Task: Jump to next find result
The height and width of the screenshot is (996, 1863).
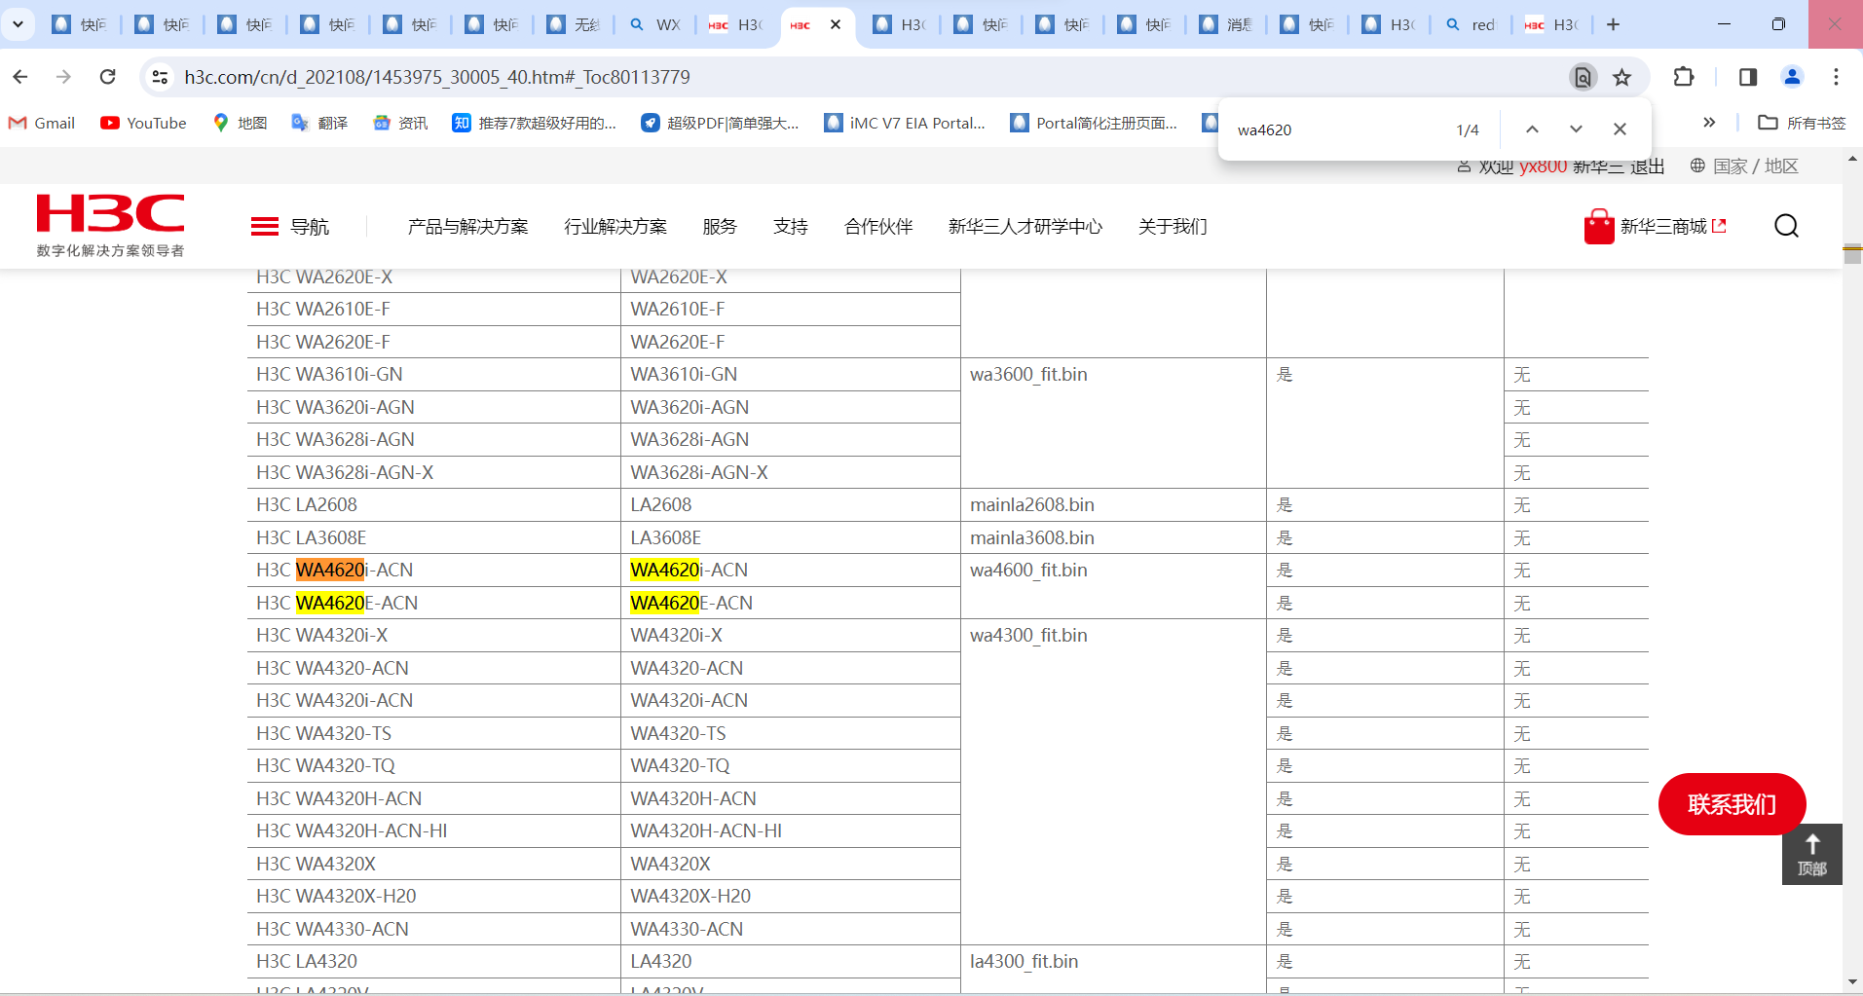Action: pyautogui.click(x=1576, y=129)
